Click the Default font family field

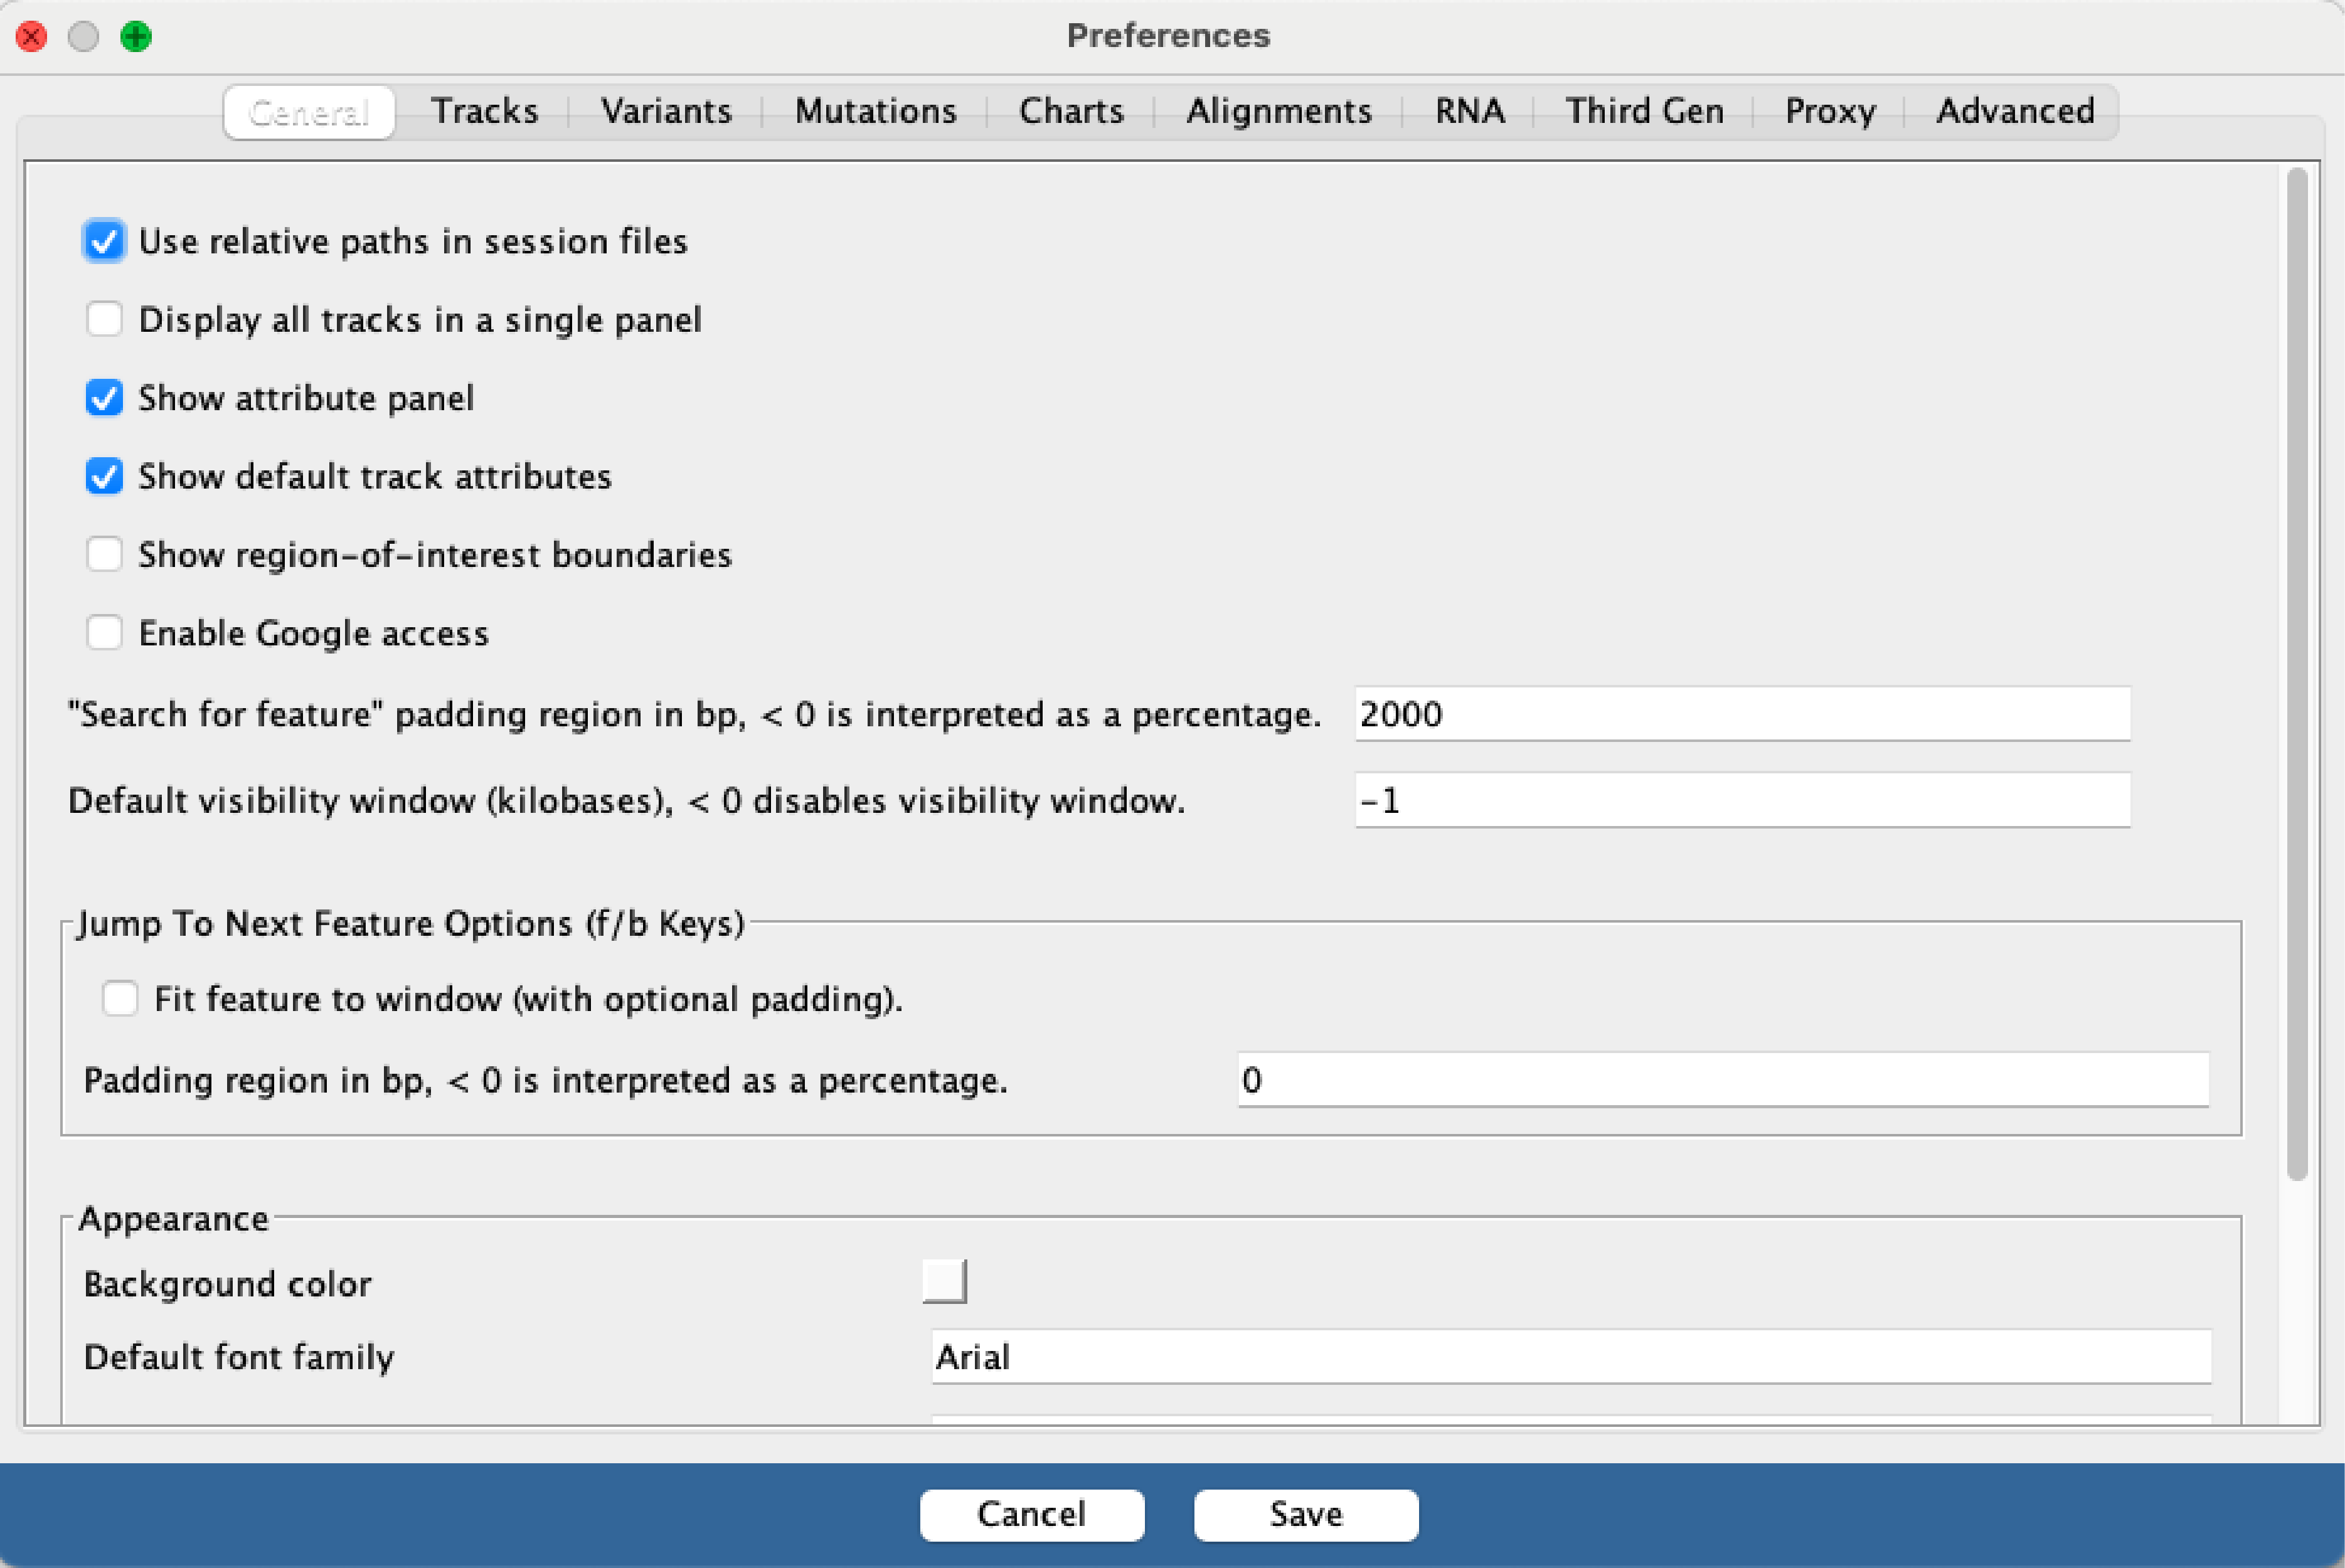coord(1570,1357)
